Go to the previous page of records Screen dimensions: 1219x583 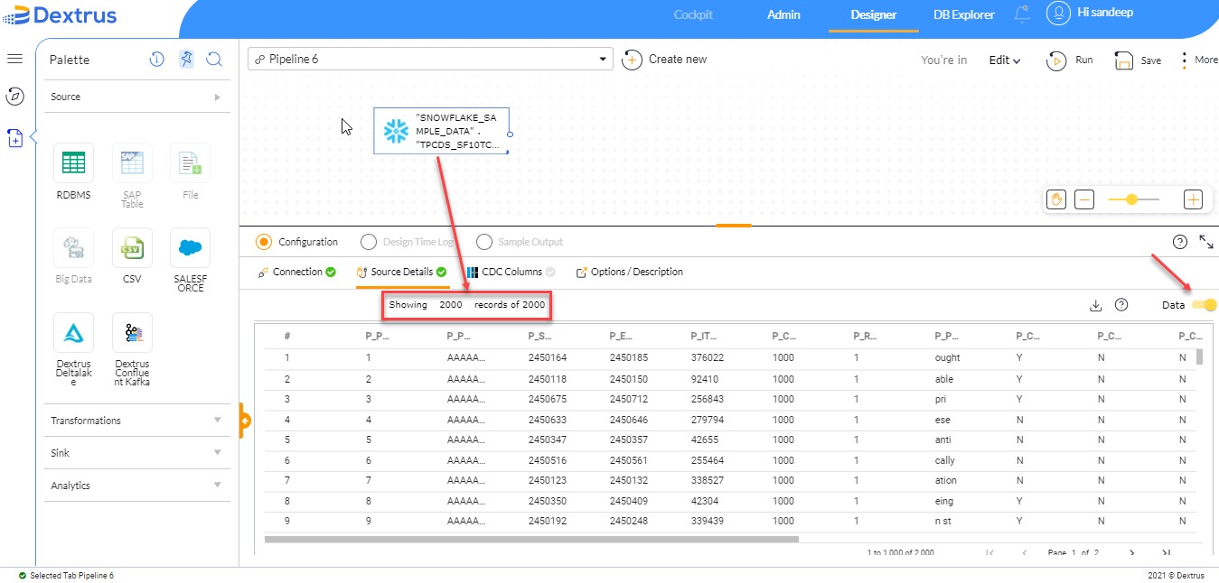[1024, 552]
